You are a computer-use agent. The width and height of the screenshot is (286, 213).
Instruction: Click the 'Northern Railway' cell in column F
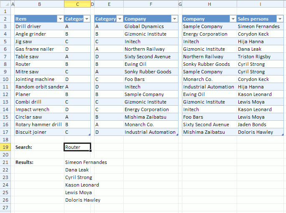pos(151,49)
